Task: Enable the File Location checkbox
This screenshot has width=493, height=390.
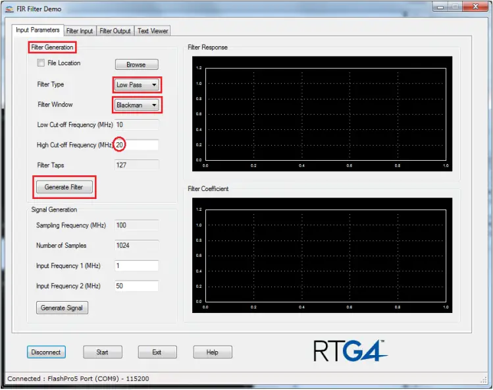Action: coord(41,63)
